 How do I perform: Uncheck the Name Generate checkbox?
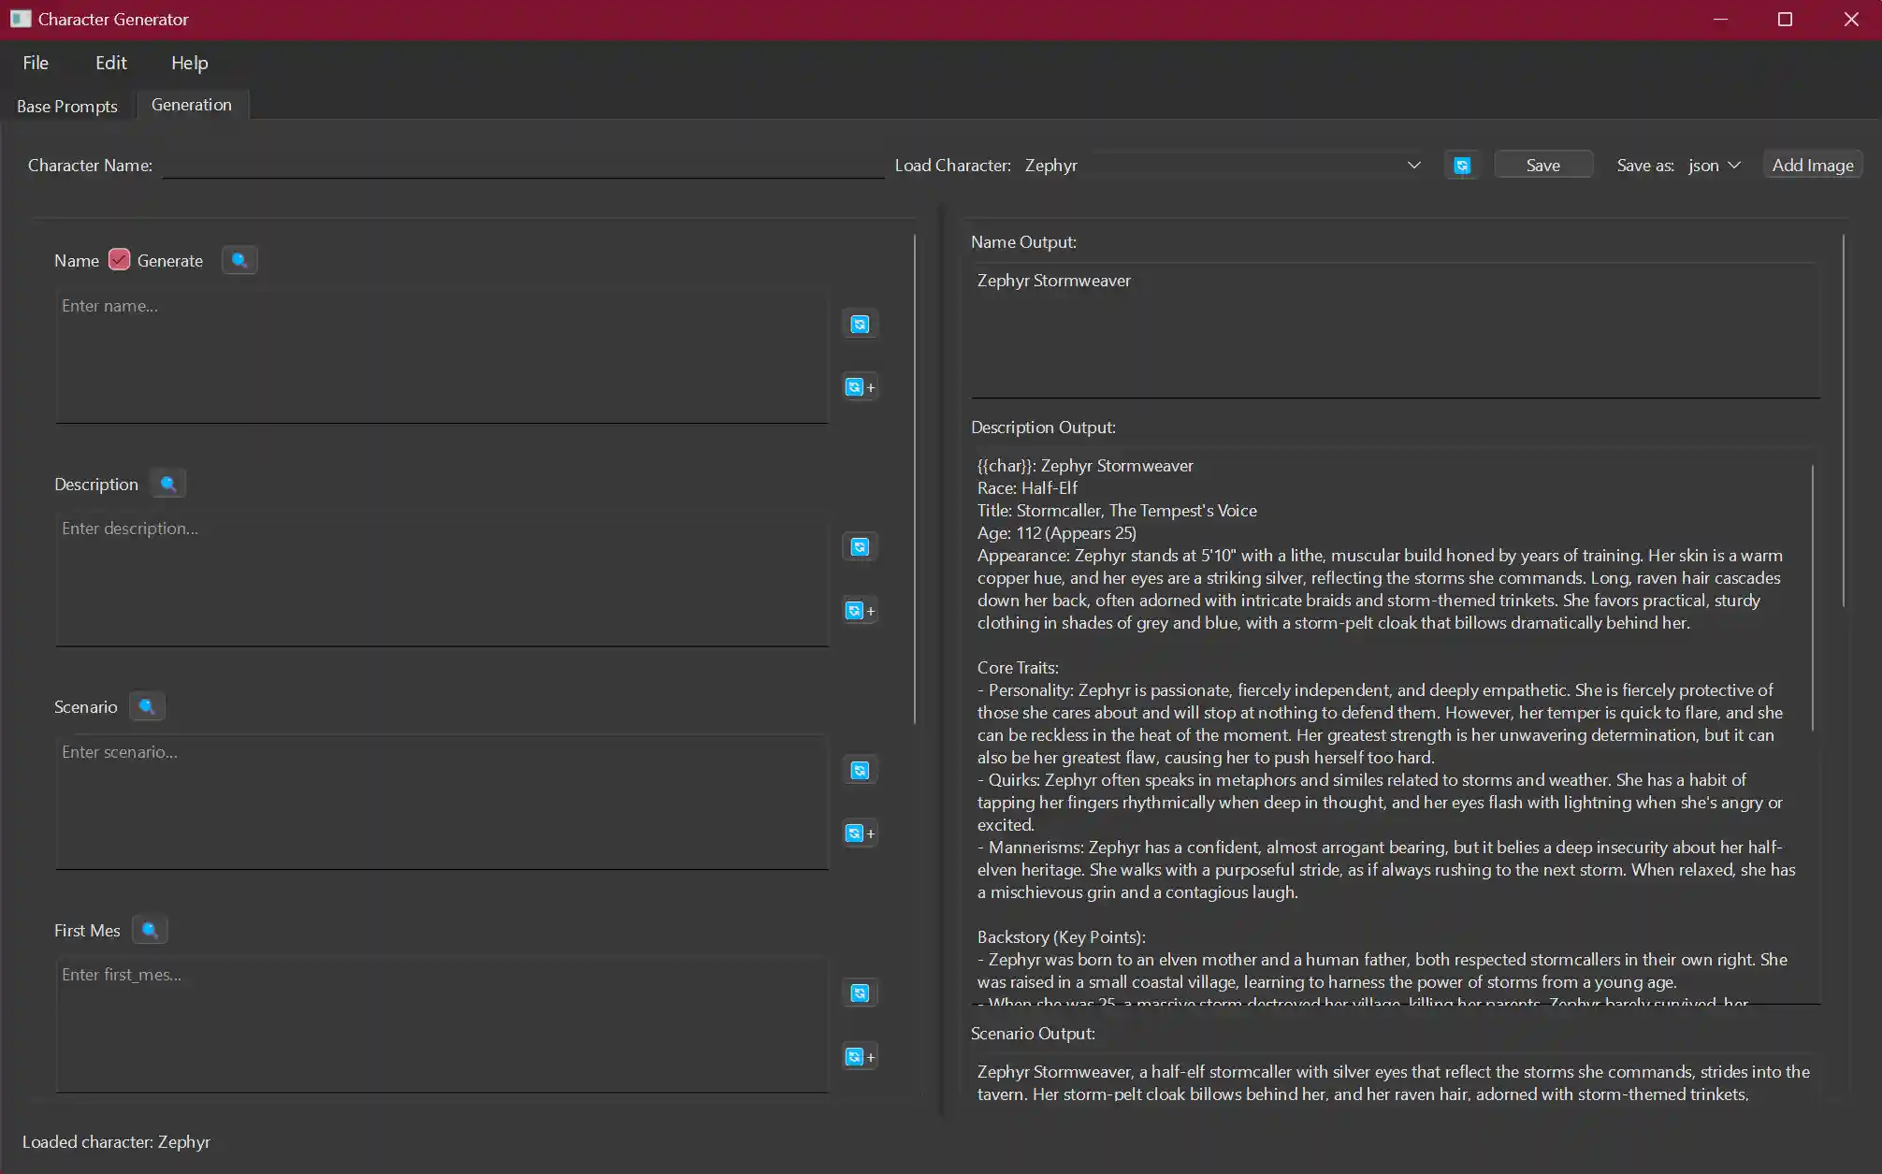coord(119,260)
